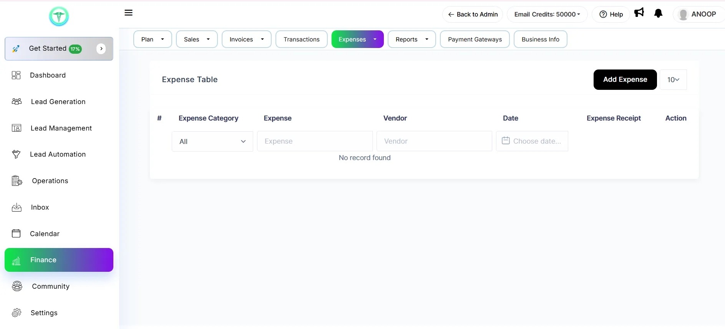The width and height of the screenshot is (725, 329).
Task: Open the Sales dropdown
Action: 197,39
